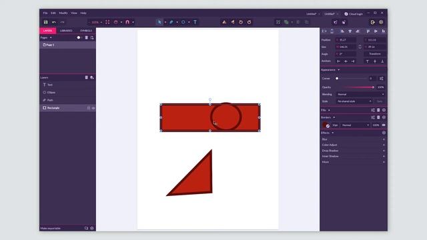Collapse the Appearance section
Image resolution: width=427 pixels, height=240 pixels.
pos(338,70)
